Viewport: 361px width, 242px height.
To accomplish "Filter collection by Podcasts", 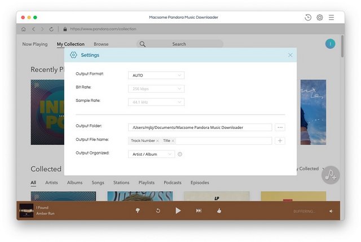I will 173,183.
